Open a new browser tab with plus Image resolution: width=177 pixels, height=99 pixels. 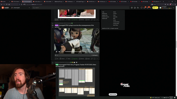point(163,2)
